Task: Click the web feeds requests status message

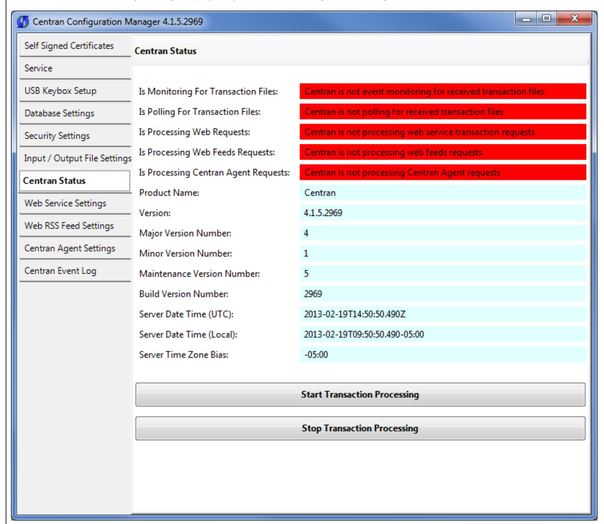Action: (x=443, y=152)
